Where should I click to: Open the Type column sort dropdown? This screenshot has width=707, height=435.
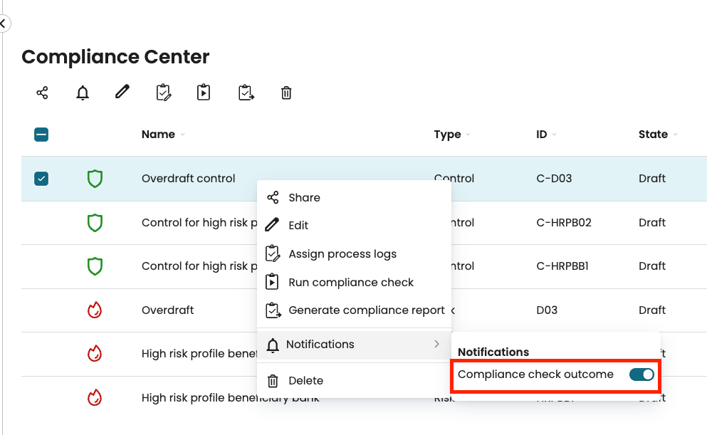468,135
